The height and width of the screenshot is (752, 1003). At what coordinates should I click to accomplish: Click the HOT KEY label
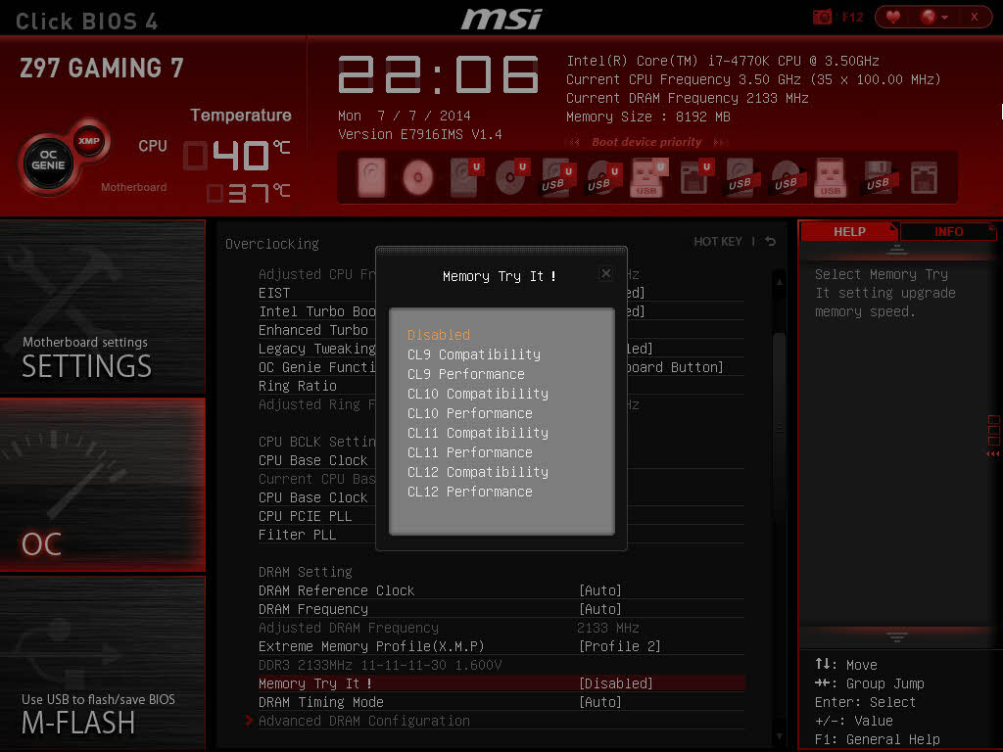pyautogui.click(x=718, y=241)
